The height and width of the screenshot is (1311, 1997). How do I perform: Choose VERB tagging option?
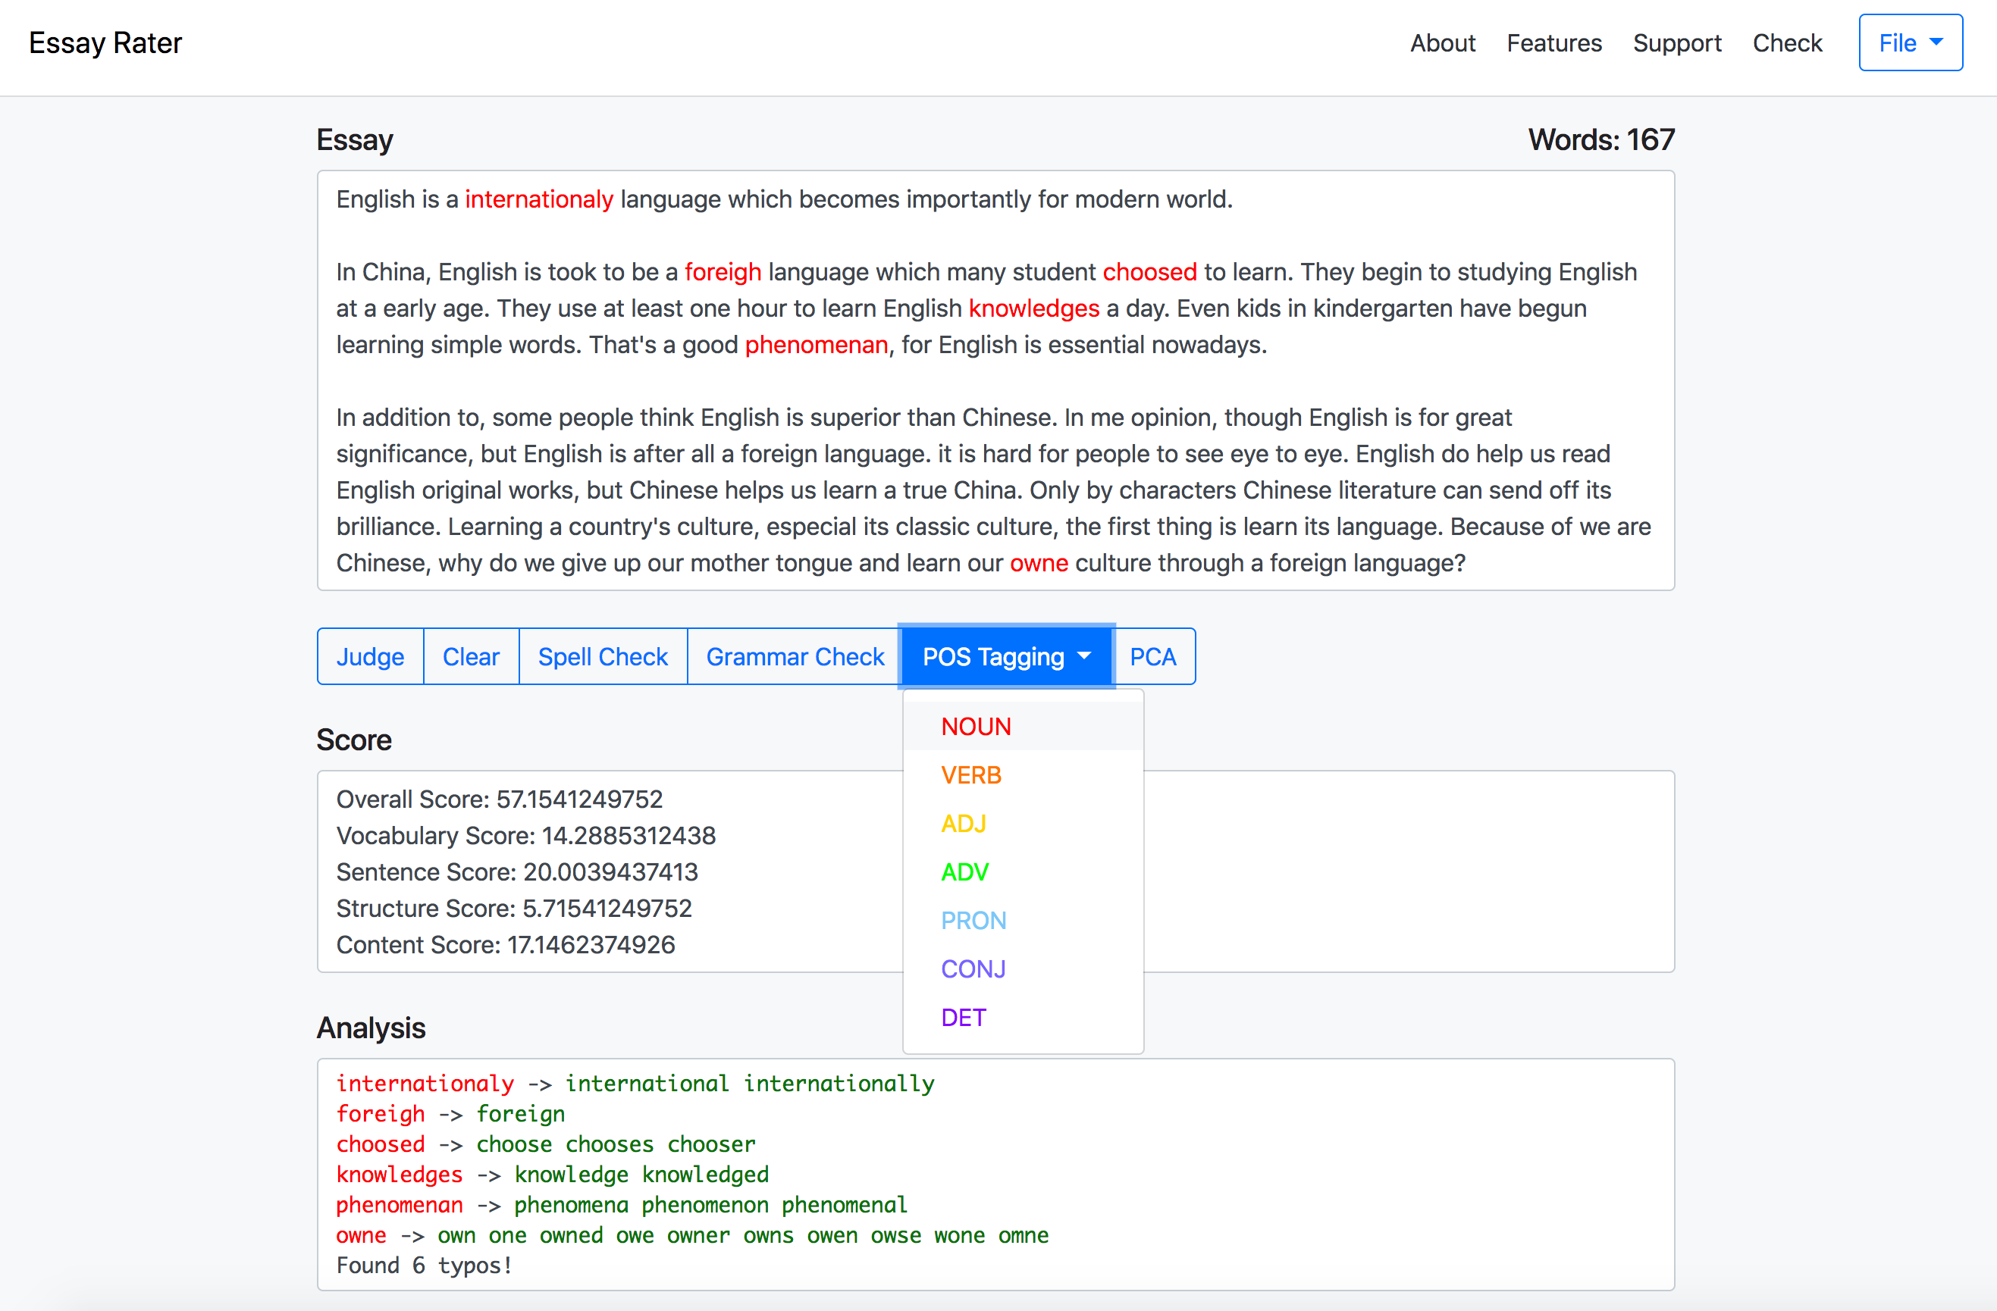(x=970, y=775)
